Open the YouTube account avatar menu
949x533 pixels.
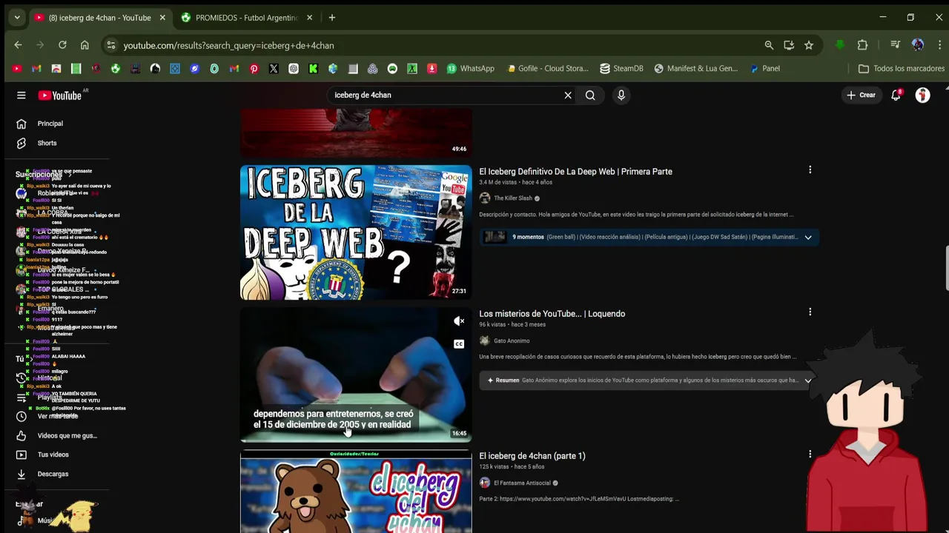tap(922, 95)
